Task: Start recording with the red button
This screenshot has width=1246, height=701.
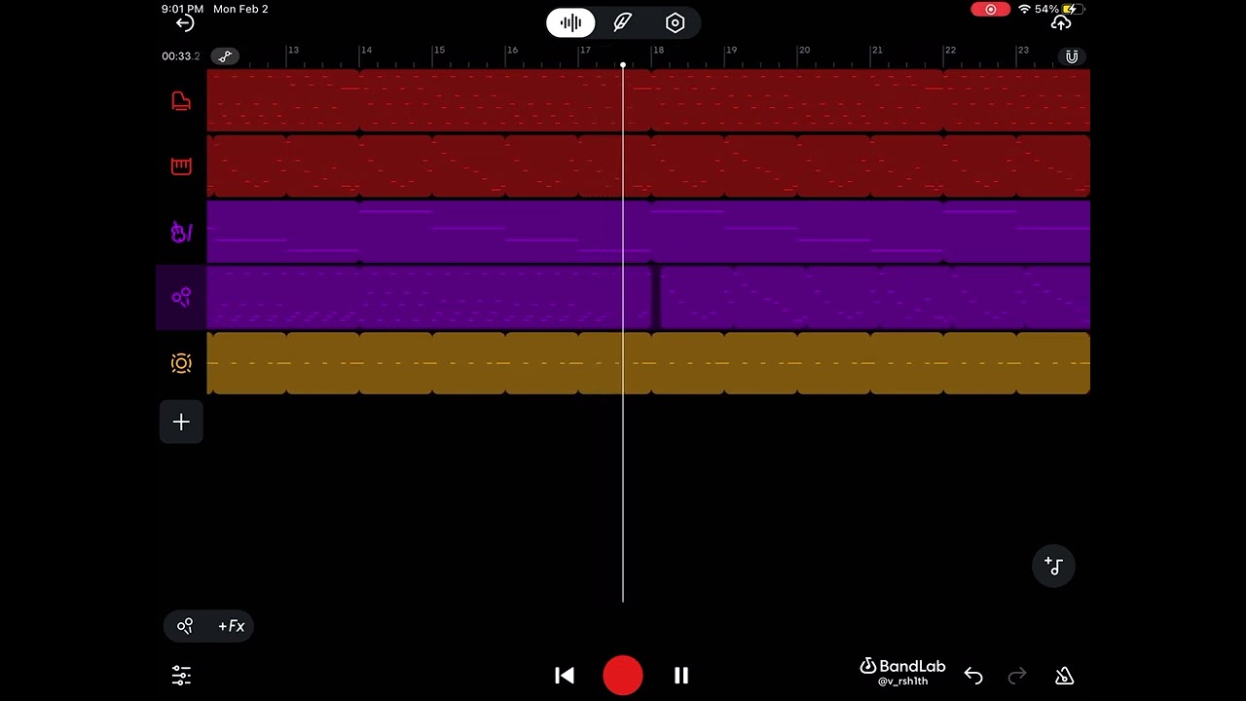Action: click(623, 676)
